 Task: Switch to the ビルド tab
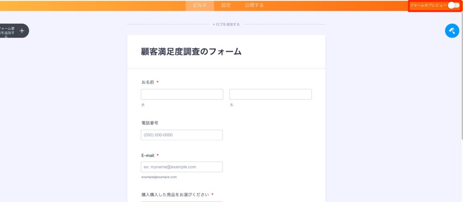(199, 5)
